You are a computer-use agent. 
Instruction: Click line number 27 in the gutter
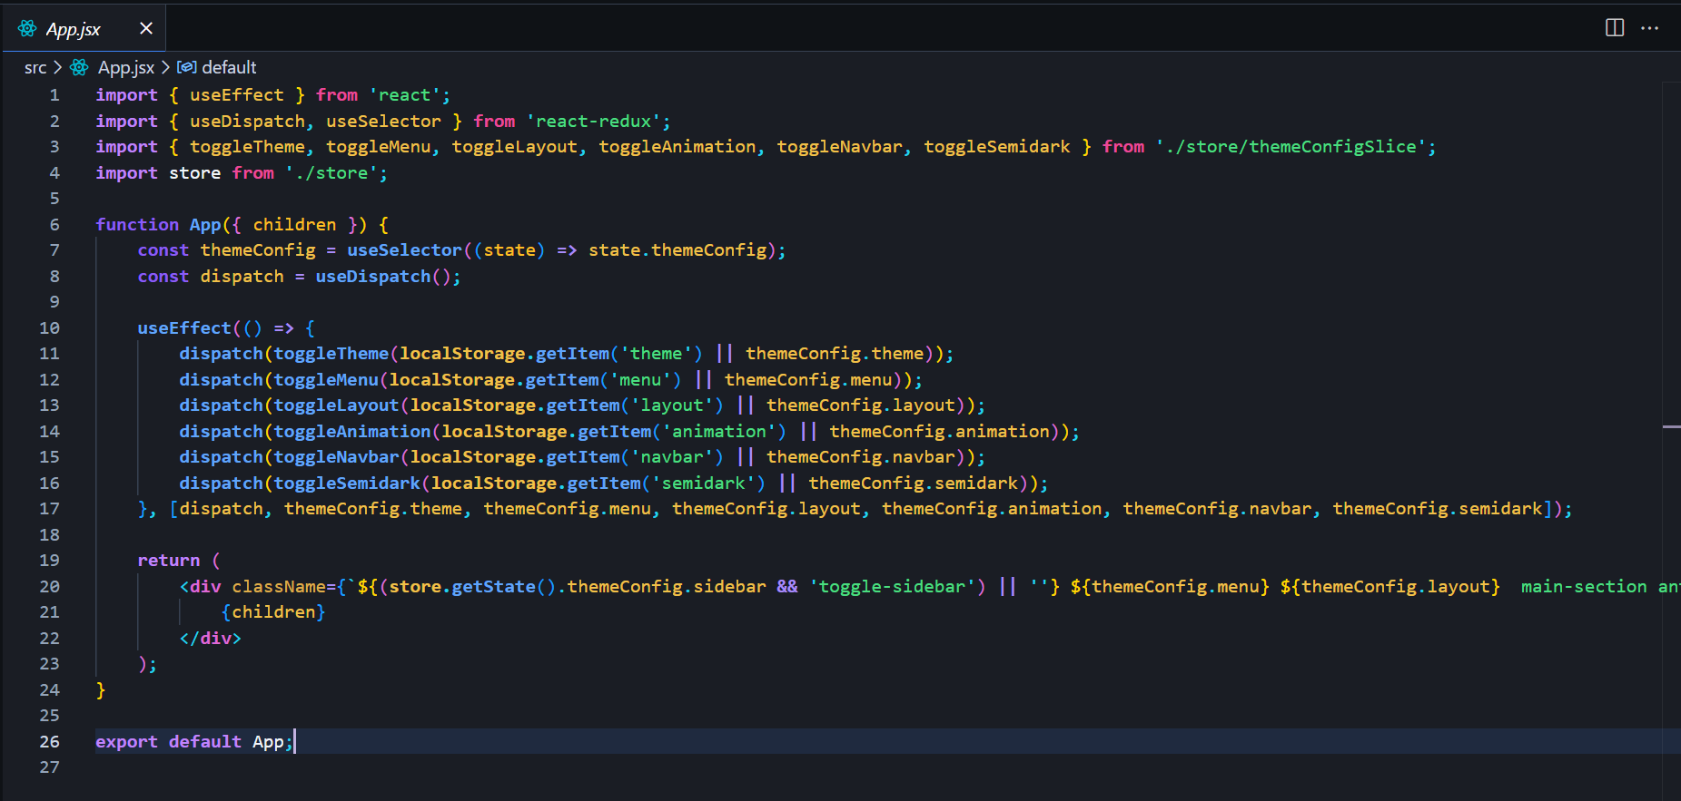[x=49, y=767]
